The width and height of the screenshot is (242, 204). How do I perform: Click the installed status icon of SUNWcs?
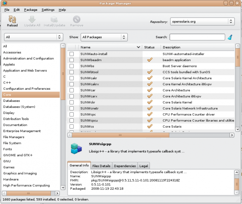point(150,126)
